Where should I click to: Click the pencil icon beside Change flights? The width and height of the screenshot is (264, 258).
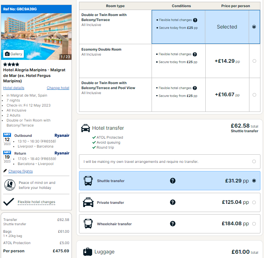pyautogui.click(x=5, y=171)
